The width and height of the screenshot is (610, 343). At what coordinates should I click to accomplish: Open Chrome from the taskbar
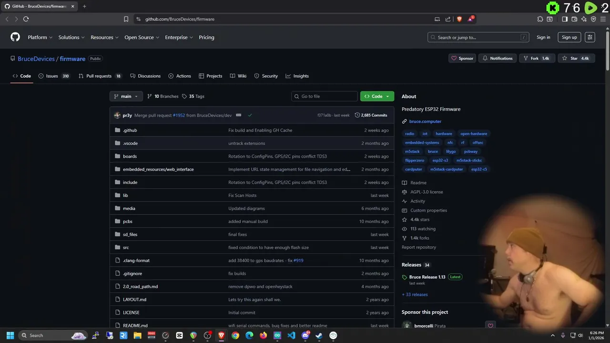(x=235, y=335)
